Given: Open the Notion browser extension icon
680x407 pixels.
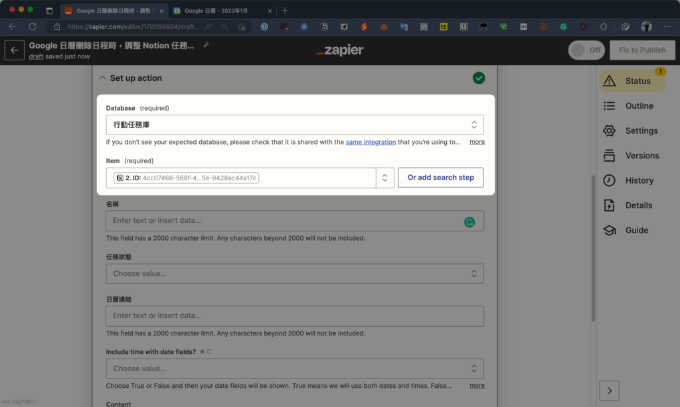Looking at the screenshot, I should point(324,27).
